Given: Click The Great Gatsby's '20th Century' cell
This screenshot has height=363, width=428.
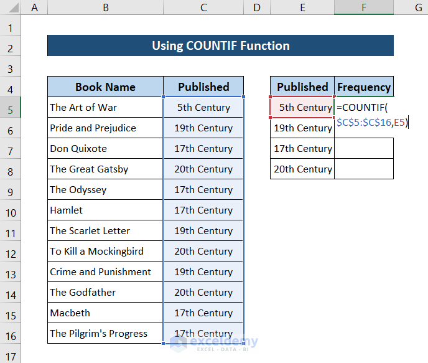Looking at the screenshot, I should pos(203,169).
